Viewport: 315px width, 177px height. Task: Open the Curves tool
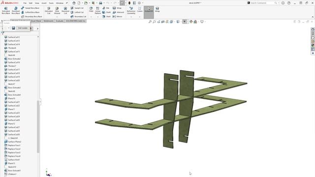pyautogui.click(x=140, y=9)
